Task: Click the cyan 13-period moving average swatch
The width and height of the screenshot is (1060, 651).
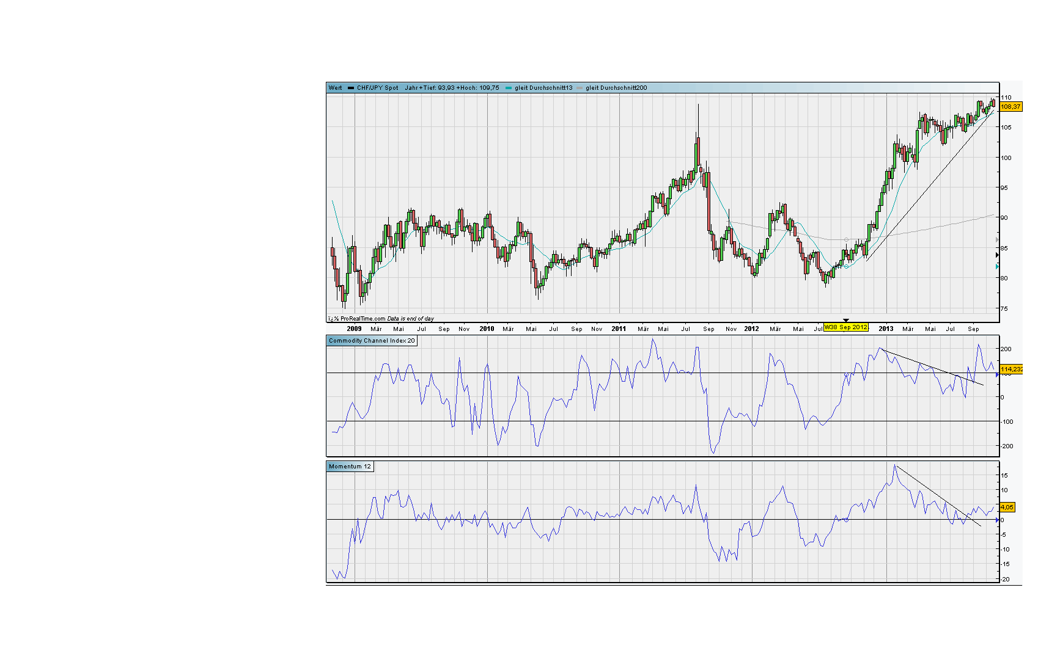Action: coord(509,88)
